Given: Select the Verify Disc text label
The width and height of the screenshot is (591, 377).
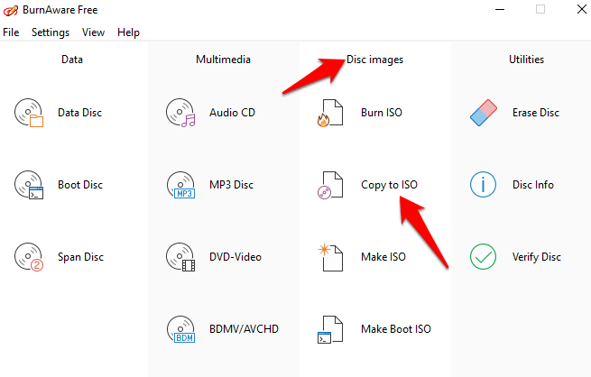Looking at the screenshot, I should pyautogui.click(x=537, y=257).
